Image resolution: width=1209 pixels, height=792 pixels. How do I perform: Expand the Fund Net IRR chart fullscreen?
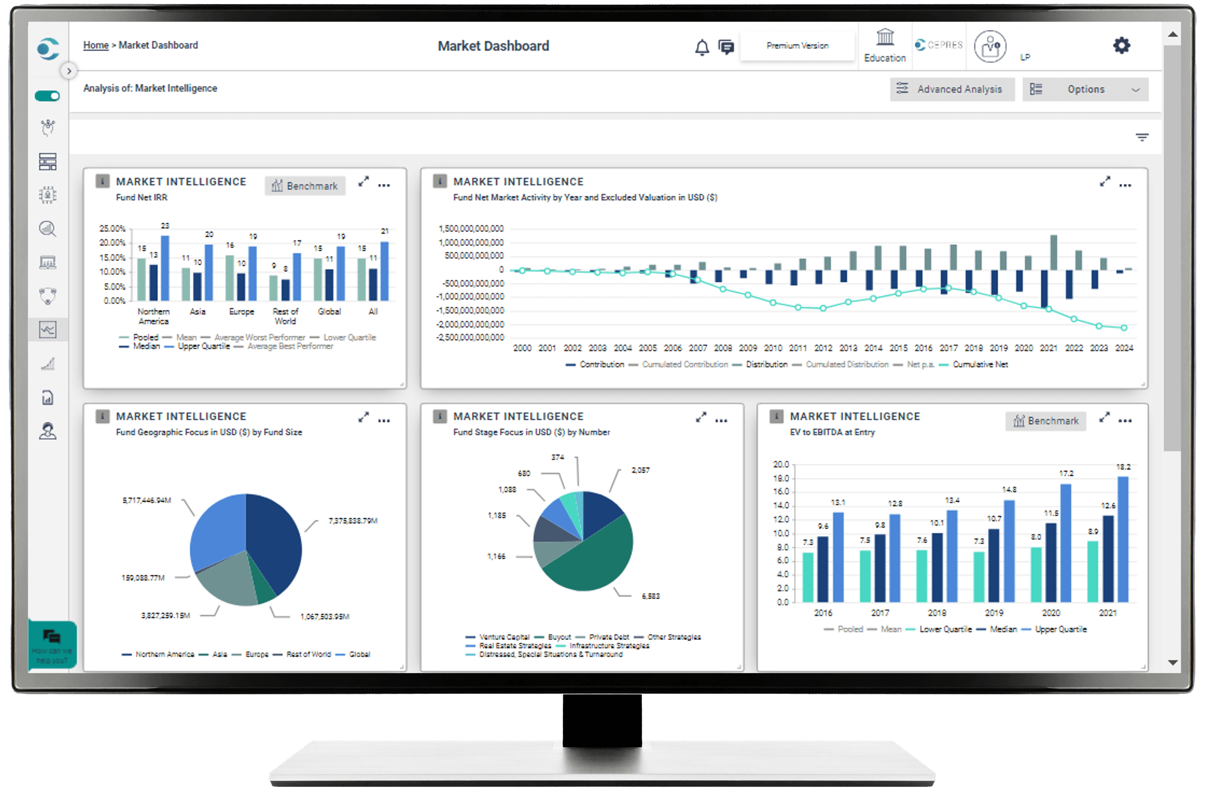coord(363,182)
